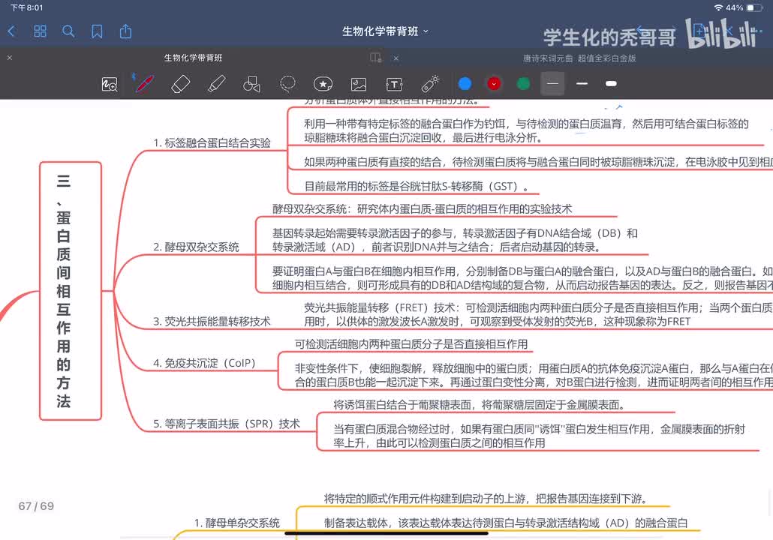Viewport: 773px width, 540px height.
Task: Open the 生物化学带背班 title dropdown
Action: coord(385,31)
